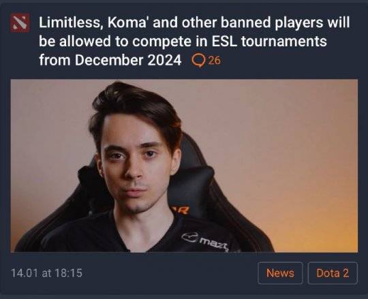Image resolution: width=368 pixels, height=299 pixels.
Task: Open the article's player photo thumbnail
Action: [x=184, y=166]
